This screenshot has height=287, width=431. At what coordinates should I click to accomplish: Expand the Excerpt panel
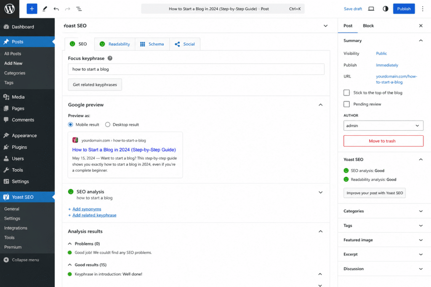(420, 254)
